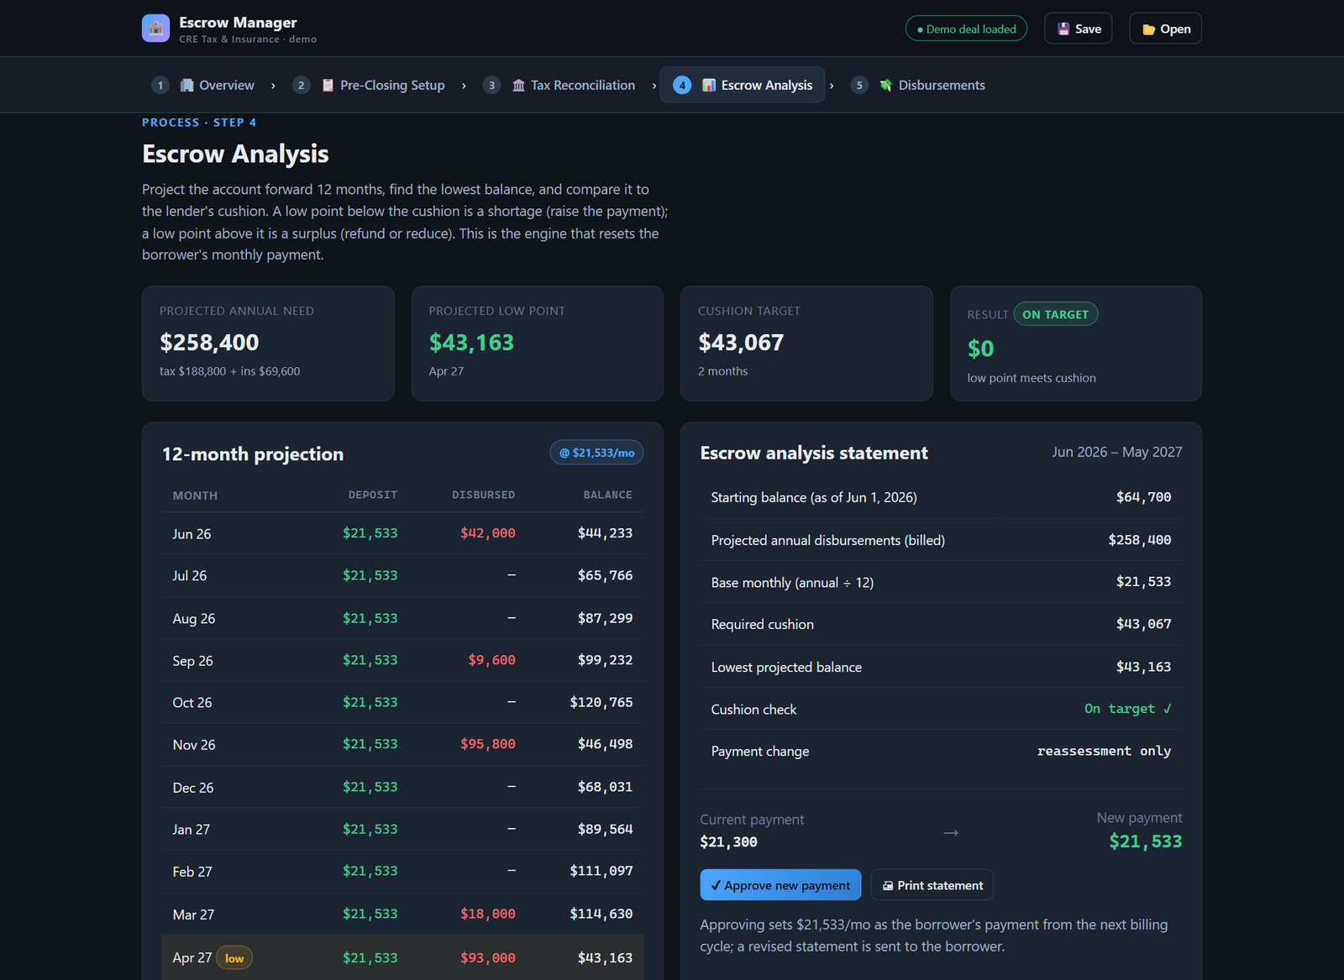Viewport: 1344px width, 980px height.
Task: Click the current payment amount $21,300
Action: 728,842
